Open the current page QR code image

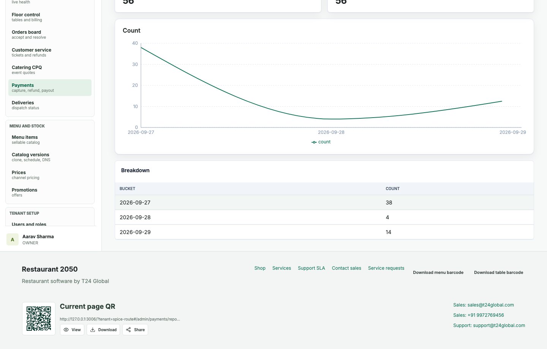click(x=39, y=319)
